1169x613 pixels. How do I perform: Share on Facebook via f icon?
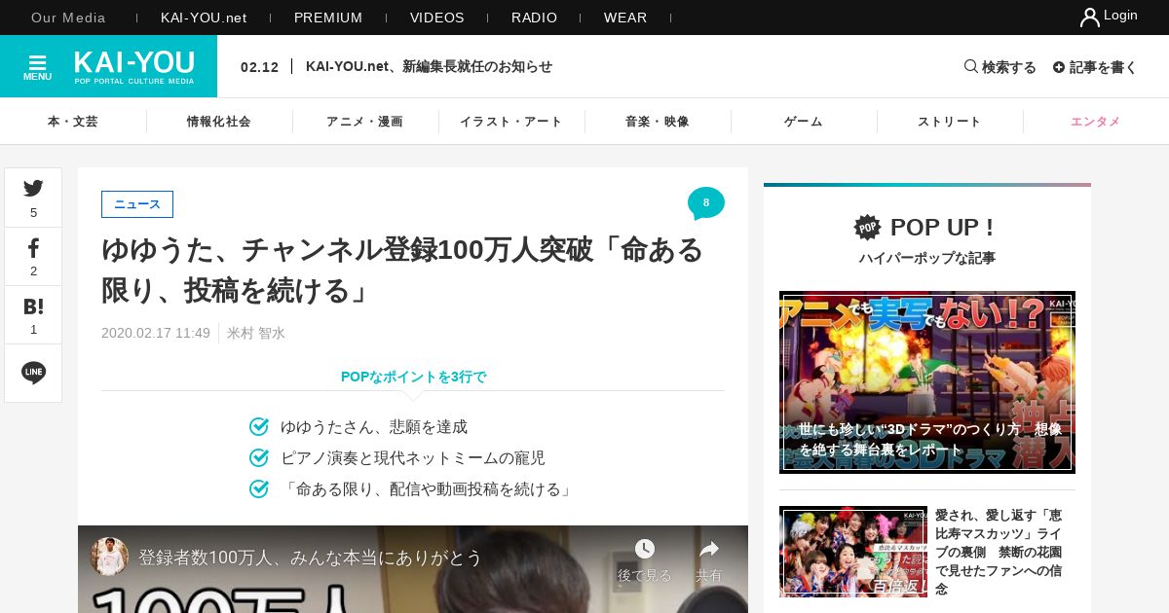[x=33, y=247]
